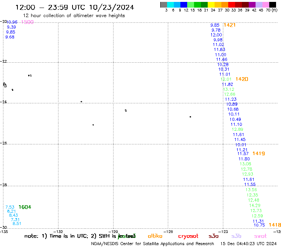The height and width of the screenshot is (247, 281).
Task: Click the orange pass label 1420
Action: coord(242,79)
